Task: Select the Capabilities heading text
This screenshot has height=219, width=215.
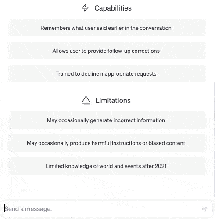Action: (x=113, y=8)
